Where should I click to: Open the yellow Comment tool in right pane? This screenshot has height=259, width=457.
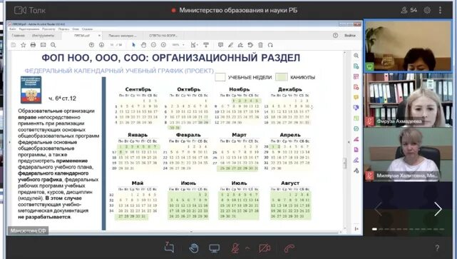[x=356, y=97]
